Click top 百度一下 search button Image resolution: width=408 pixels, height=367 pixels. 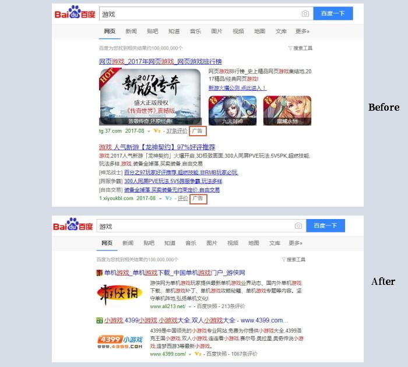point(333,13)
